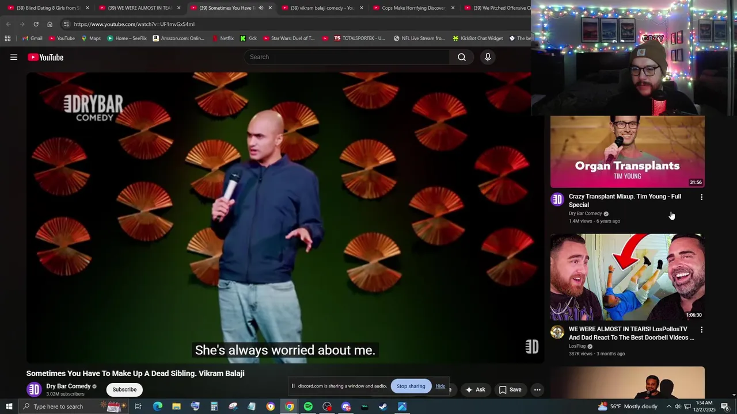Open the Maps bookmark
The width and height of the screenshot is (737, 414).
[x=90, y=39]
